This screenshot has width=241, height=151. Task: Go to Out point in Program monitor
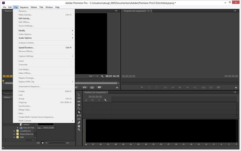coord(195,87)
